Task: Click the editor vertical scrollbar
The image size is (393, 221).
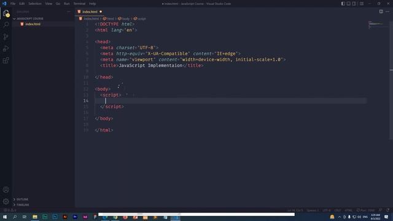Action: pyautogui.click(x=391, y=80)
